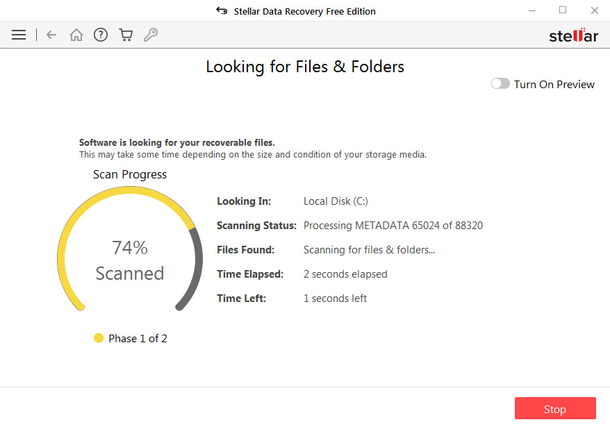610x429 pixels.
Task: Click the 'Looking for Files & Folders' heading
Action: [305, 67]
